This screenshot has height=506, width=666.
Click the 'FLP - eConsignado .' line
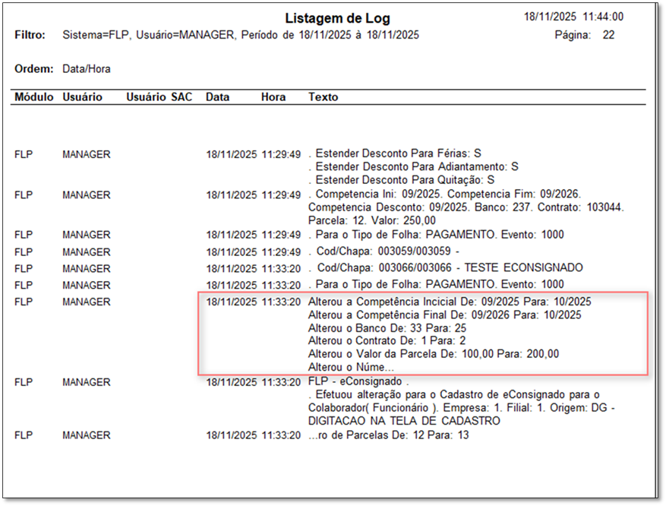(358, 381)
